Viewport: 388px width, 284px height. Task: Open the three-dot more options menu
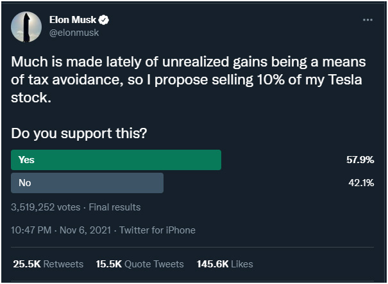[x=367, y=20]
